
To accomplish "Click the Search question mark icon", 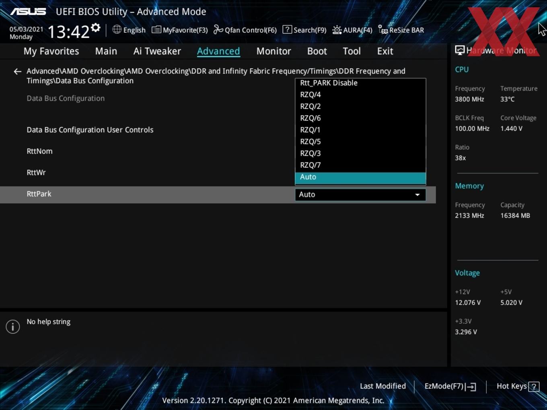I will coord(287,30).
